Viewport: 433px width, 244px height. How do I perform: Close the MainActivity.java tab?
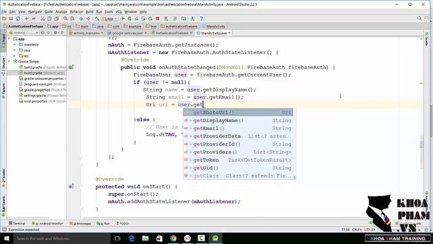pyautogui.click(x=229, y=33)
